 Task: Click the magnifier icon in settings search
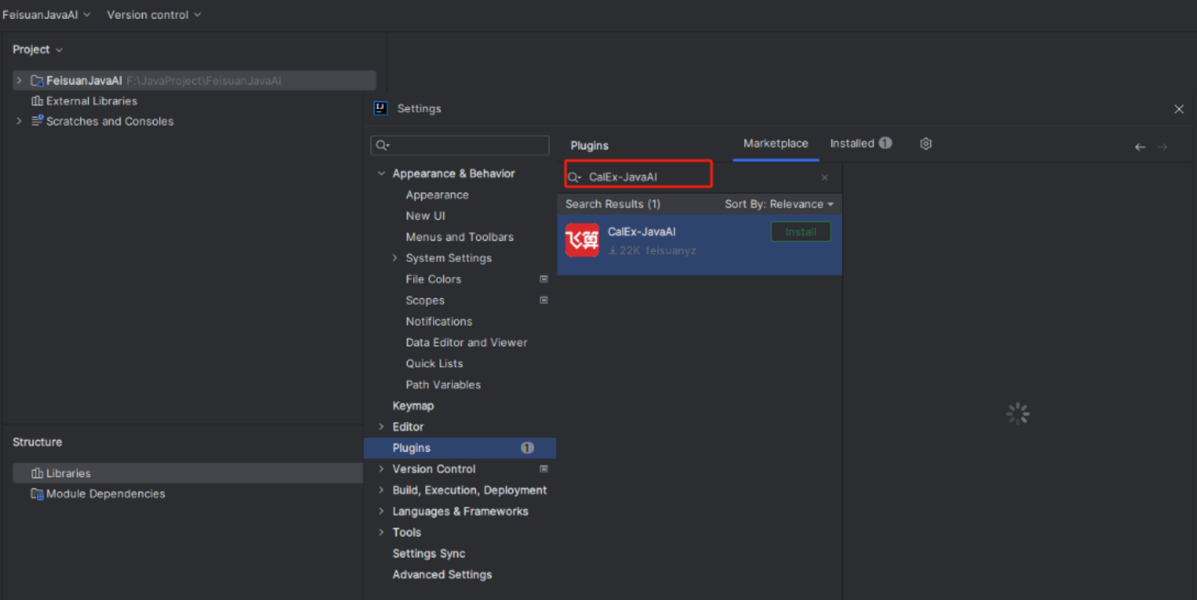(382, 146)
